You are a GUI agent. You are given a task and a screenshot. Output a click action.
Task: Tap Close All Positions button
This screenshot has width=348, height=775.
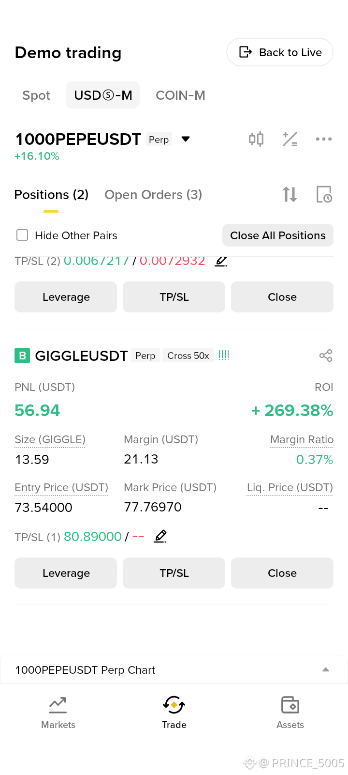pyautogui.click(x=278, y=235)
